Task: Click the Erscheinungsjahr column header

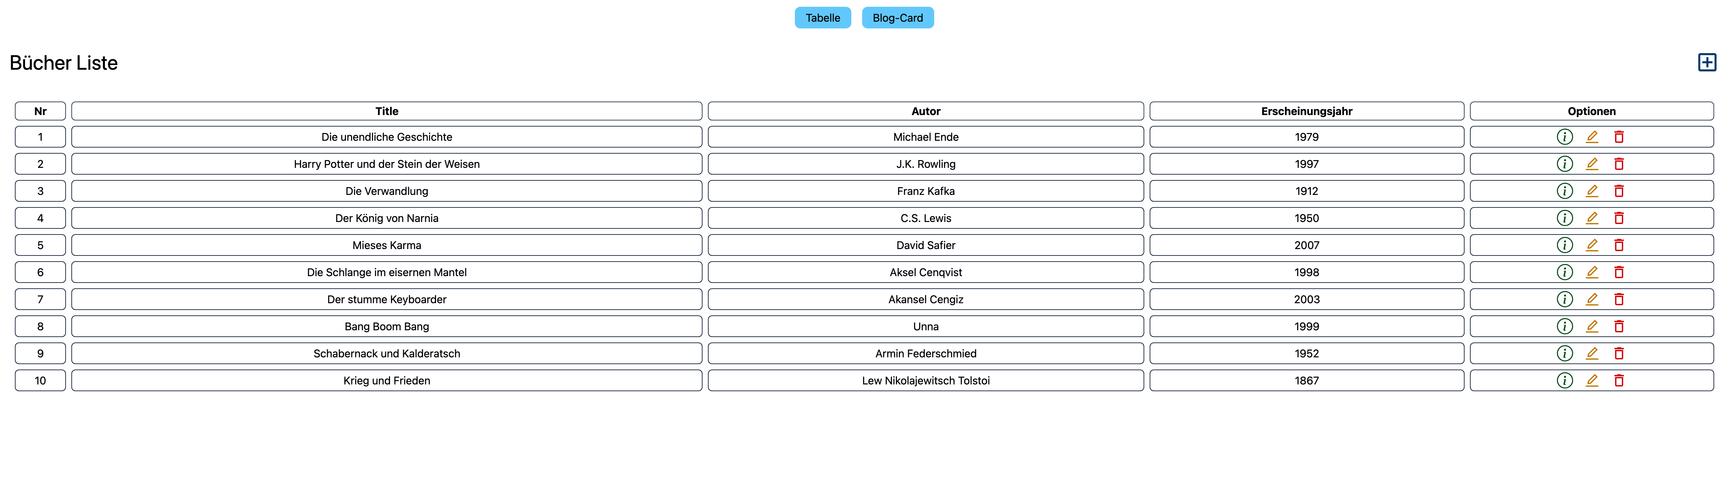Action: pos(1307,111)
